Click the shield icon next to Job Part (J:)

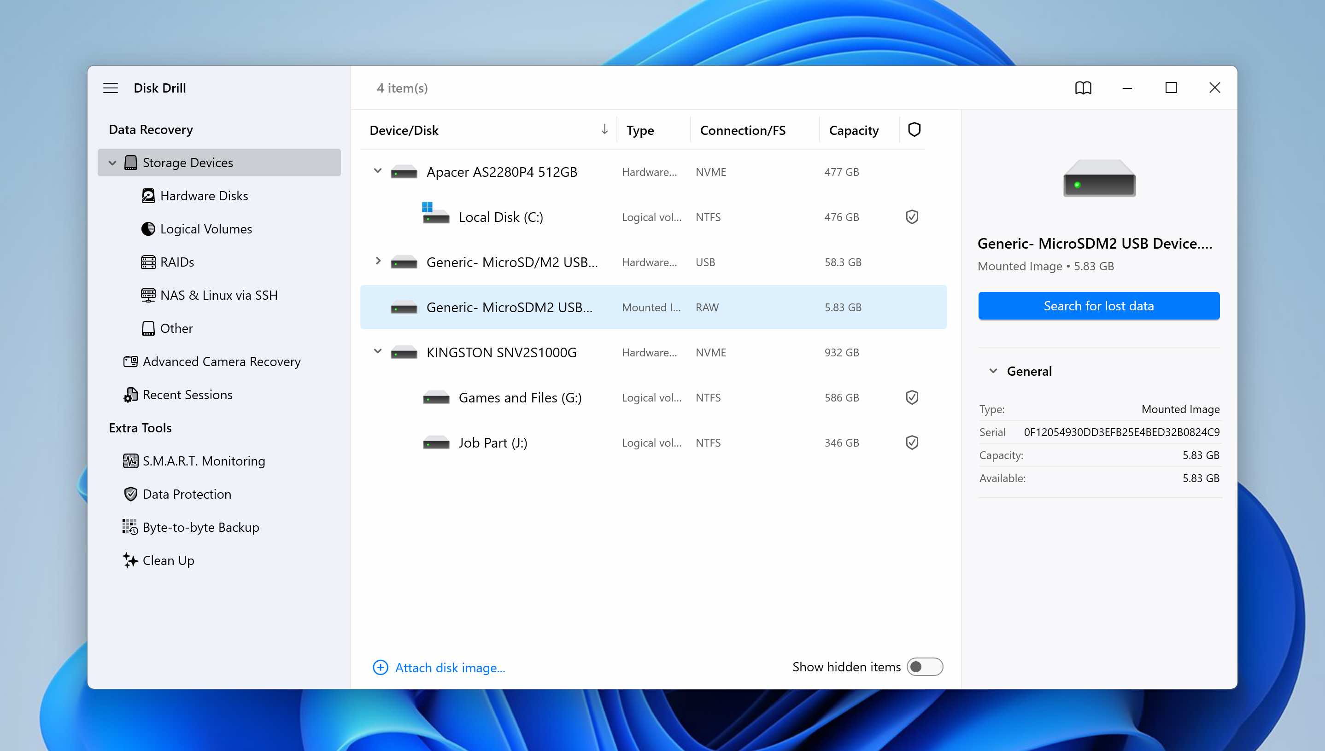(912, 442)
